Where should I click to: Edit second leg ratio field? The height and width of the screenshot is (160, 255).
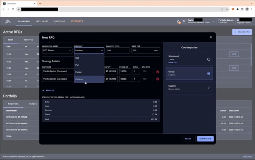point(136,79)
